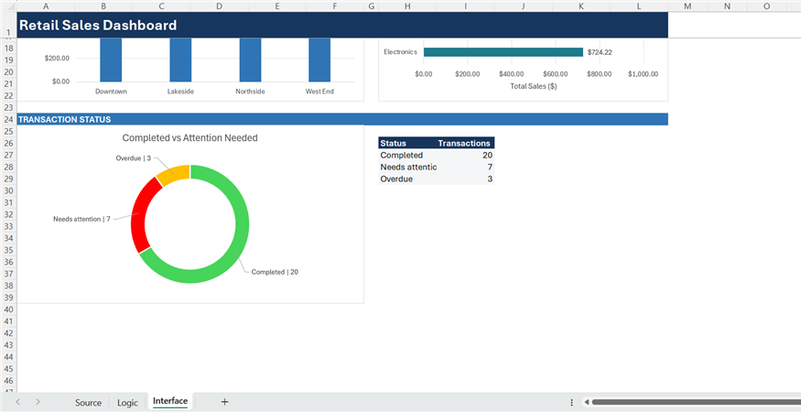The height and width of the screenshot is (412, 801).
Task: Select the Needs attention cell in table
Action: (407, 168)
